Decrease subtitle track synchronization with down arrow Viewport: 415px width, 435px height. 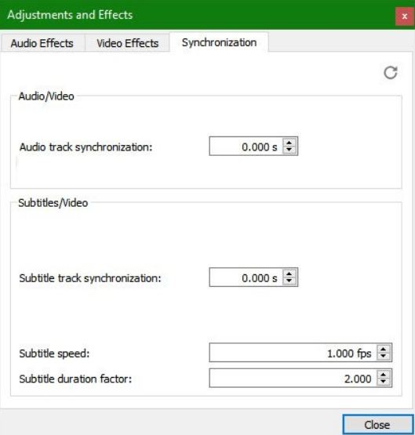coord(289,281)
